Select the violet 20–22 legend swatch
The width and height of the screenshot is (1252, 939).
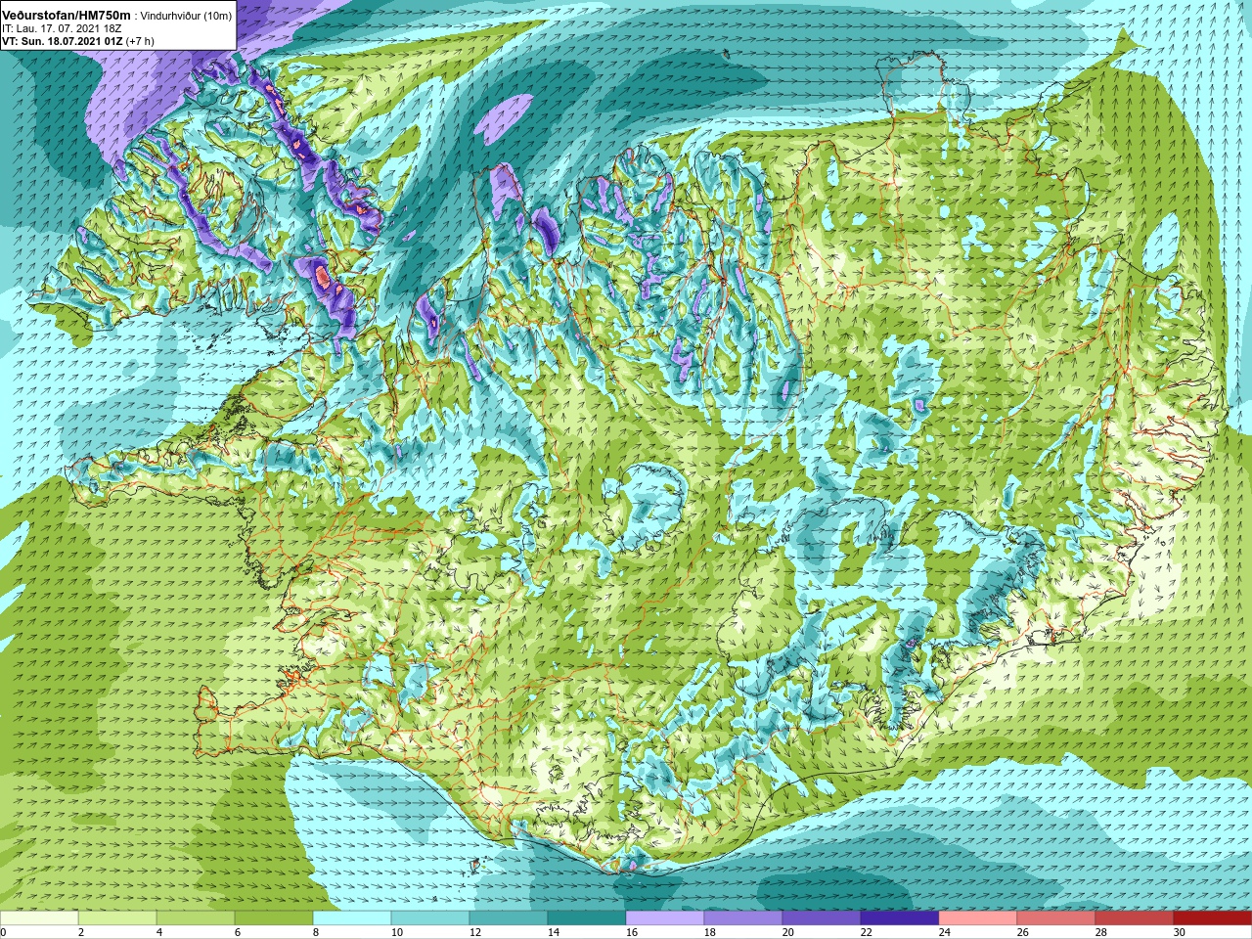point(822,917)
